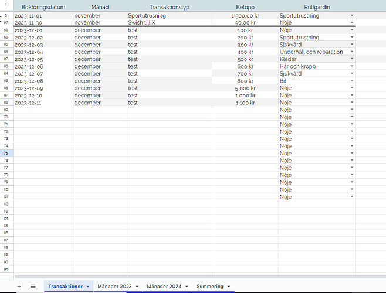Open the Summering sheet tab
Viewport: 386px width, 293px height.
[x=209, y=287]
